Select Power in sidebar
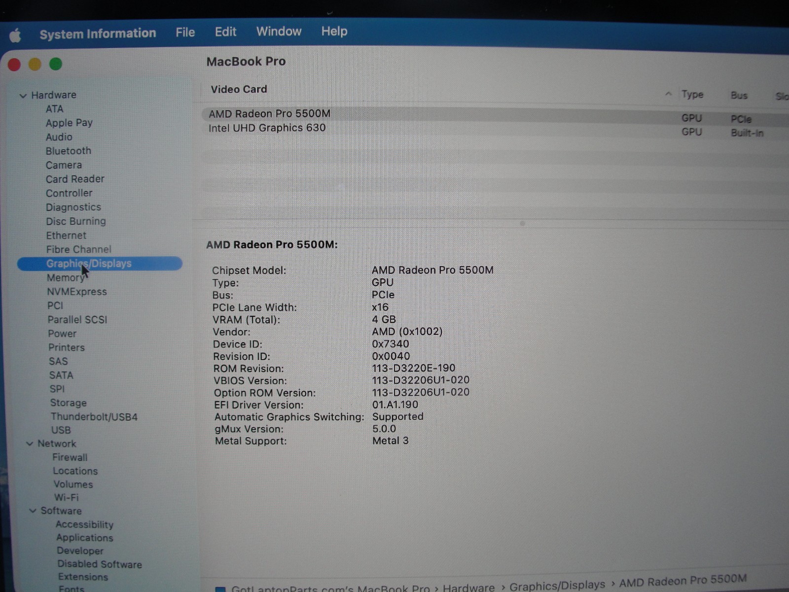This screenshot has height=592, width=789. tap(62, 333)
